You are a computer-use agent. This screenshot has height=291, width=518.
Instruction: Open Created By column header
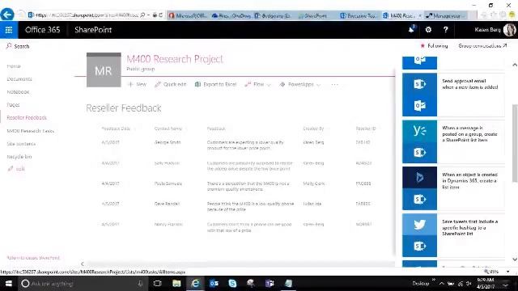[313, 129]
